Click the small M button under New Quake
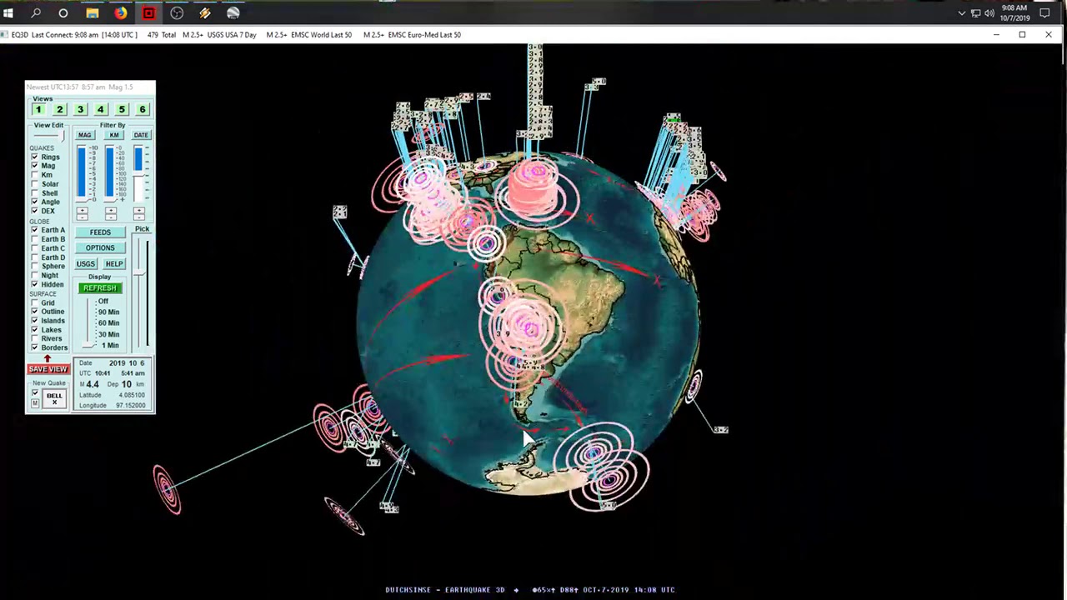The image size is (1067, 600). point(35,403)
